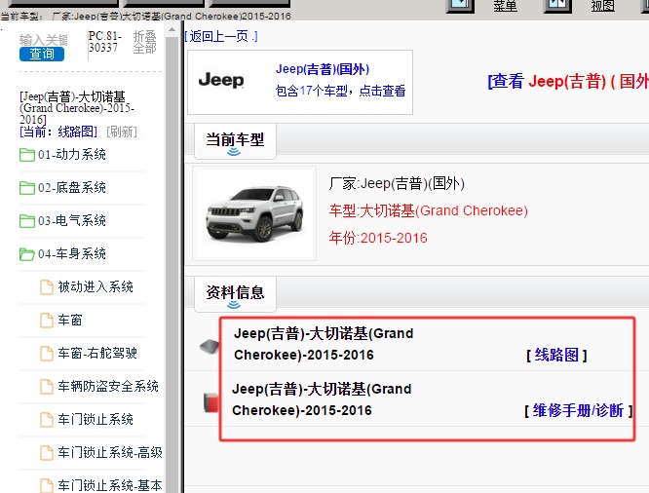Click the sidebar vertical scrollbar track

[x=172, y=265]
